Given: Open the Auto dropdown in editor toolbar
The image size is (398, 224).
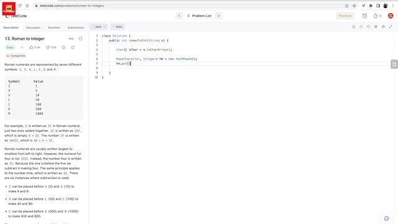Looking at the screenshot, I should pos(118,27).
